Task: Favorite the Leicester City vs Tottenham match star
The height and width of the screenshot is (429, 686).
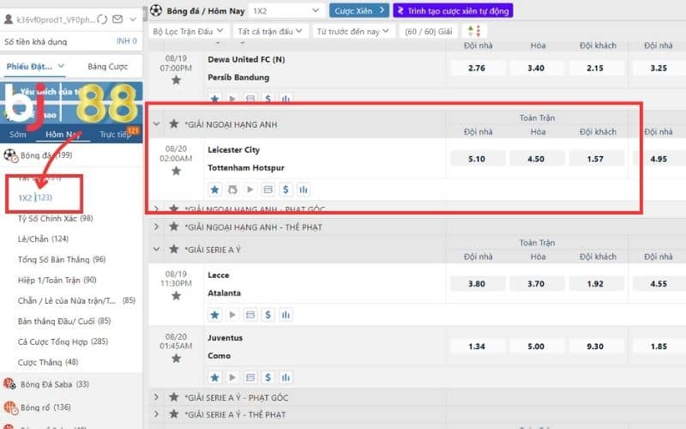Action: pos(176,171)
